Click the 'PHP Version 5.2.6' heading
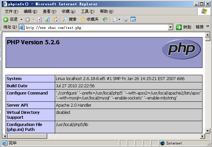This screenshot has width=212, height=147. pos(33,42)
